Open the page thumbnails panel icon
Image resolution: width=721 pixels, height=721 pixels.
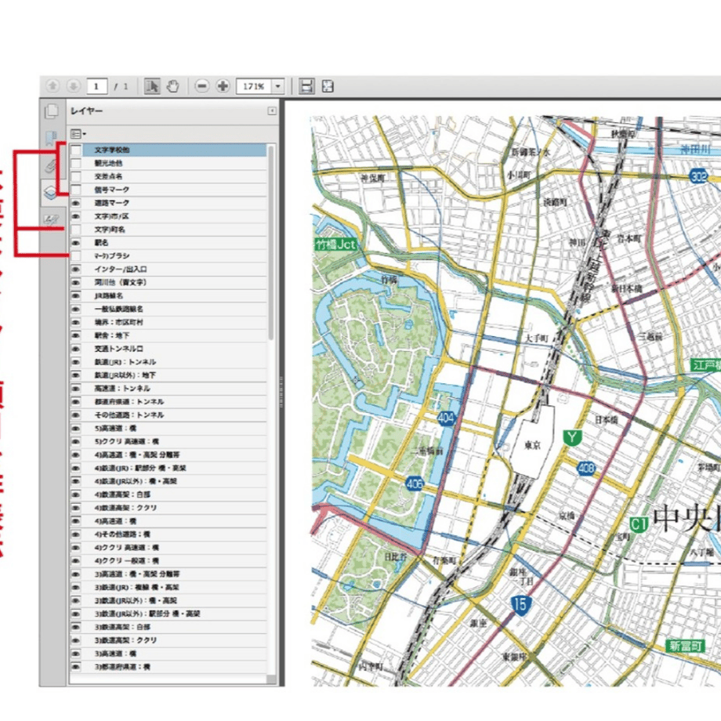(52, 112)
